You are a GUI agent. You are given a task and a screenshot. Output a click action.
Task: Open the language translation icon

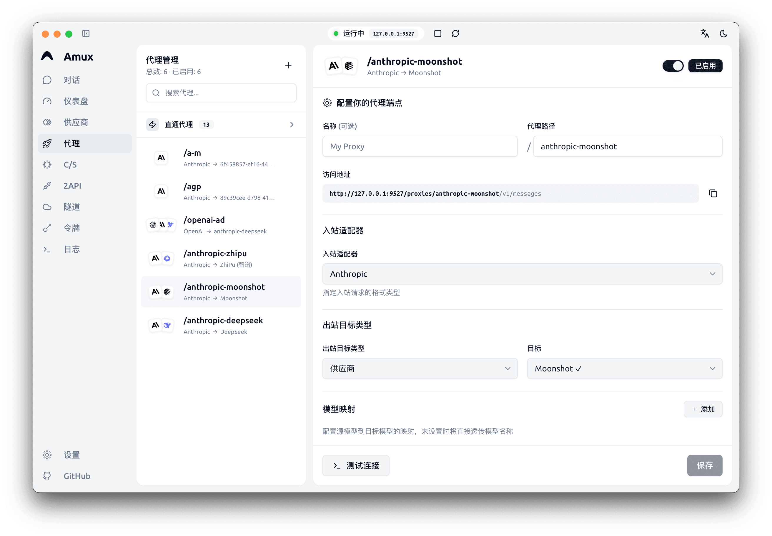pos(705,33)
